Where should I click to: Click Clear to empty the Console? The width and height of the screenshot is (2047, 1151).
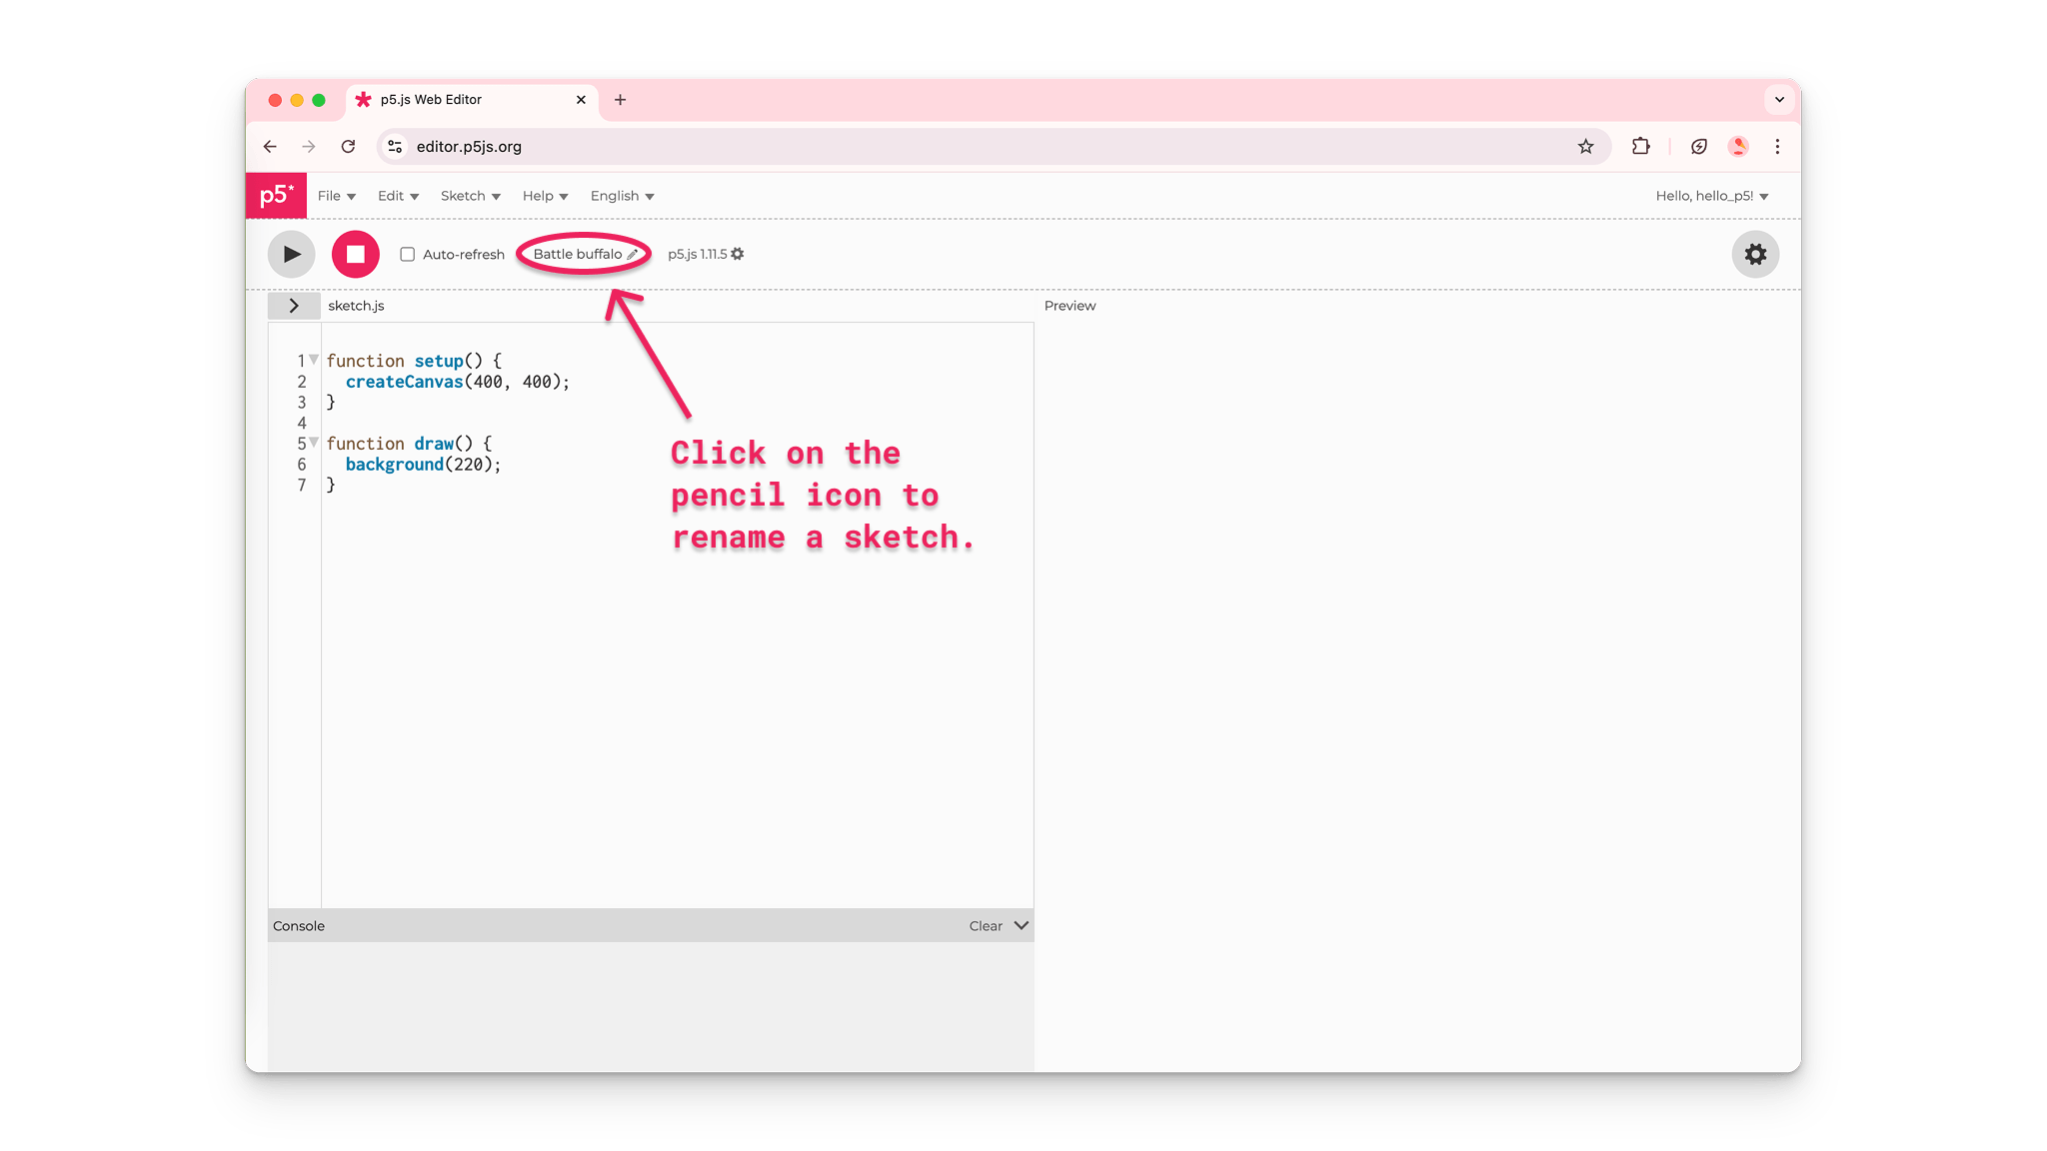[984, 925]
